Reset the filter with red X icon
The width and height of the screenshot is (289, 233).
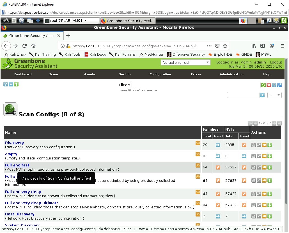click(269, 85)
